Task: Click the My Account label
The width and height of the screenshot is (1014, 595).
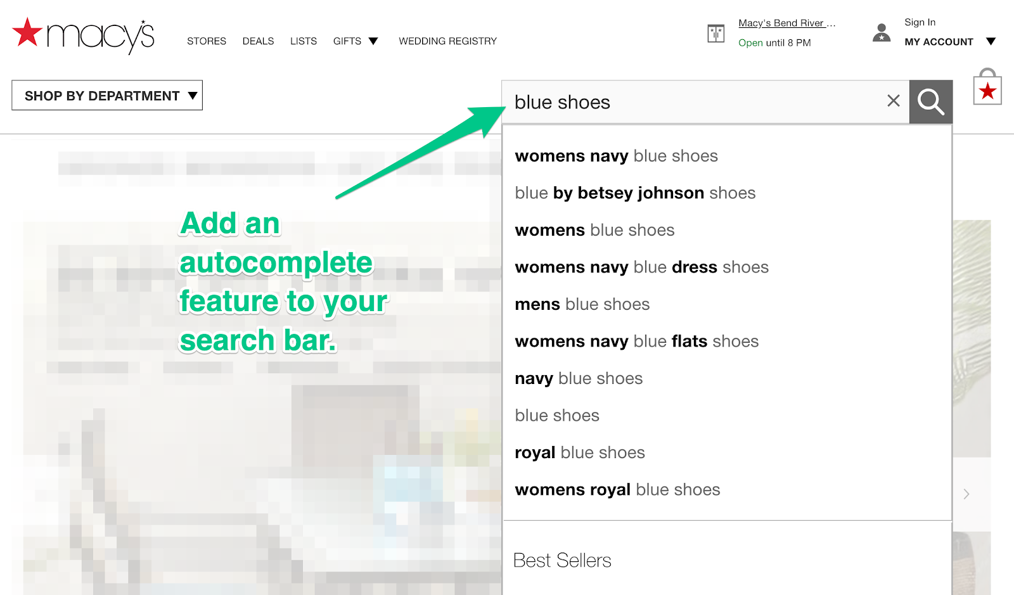Action: pos(939,42)
